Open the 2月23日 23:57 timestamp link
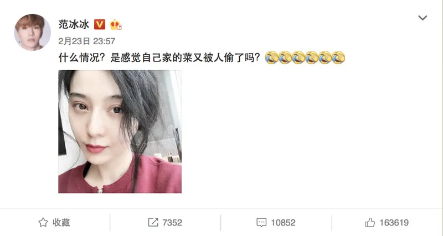 [x=87, y=41]
